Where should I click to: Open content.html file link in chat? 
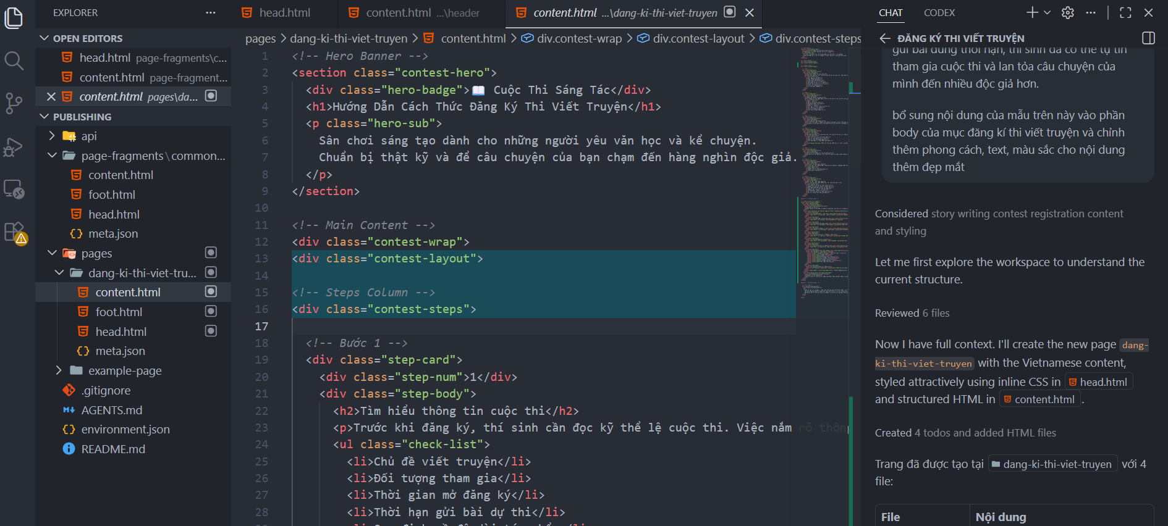1039,399
